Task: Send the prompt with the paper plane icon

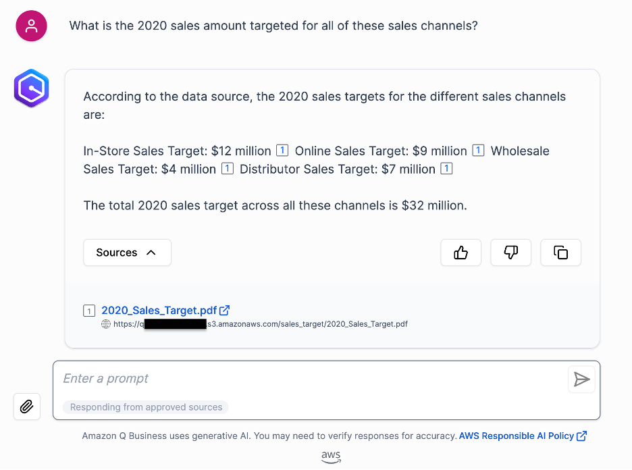Action: (x=581, y=380)
